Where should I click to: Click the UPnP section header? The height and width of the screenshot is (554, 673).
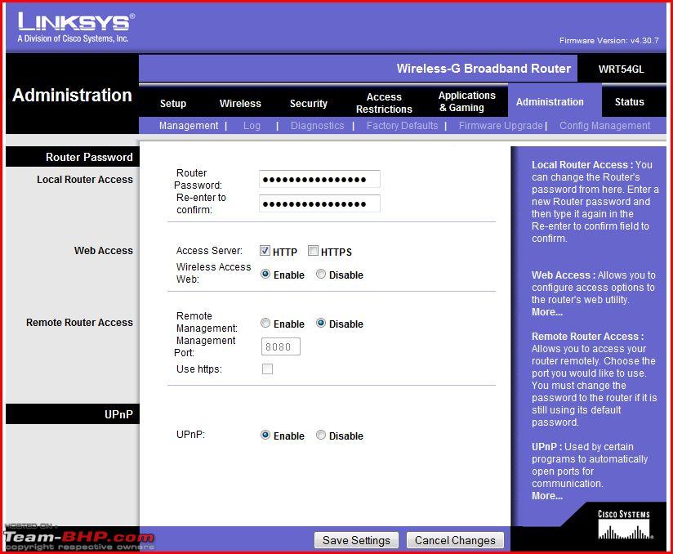[x=118, y=414]
